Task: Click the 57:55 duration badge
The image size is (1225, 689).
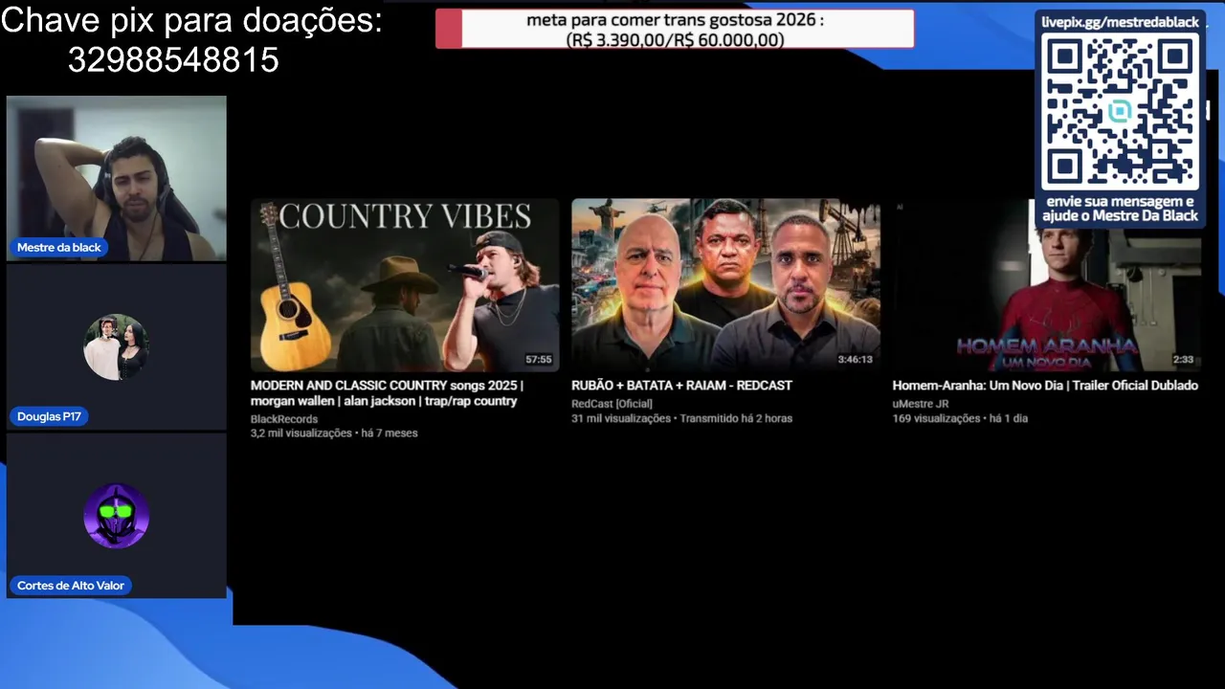Action: coord(539,360)
